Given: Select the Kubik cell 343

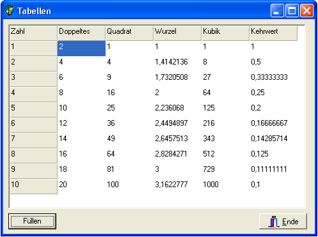Looking at the screenshot, I should [225, 141].
